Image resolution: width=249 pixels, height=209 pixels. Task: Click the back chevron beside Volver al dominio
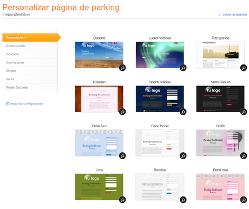click(219, 15)
